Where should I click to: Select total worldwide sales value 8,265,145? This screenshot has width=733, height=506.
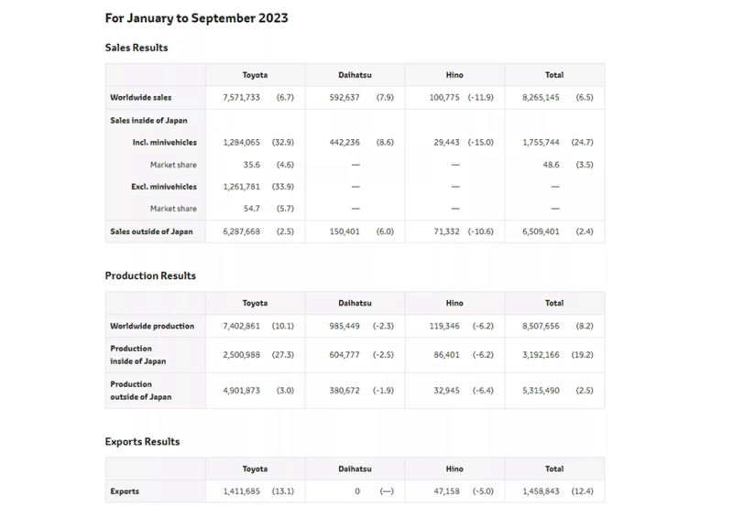pos(541,98)
